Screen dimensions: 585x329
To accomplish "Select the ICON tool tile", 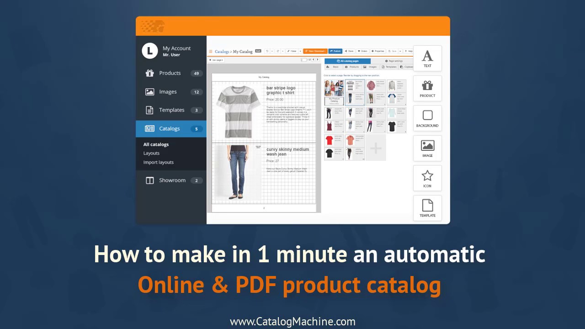I will pyautogui.click(x=427, y=178).
